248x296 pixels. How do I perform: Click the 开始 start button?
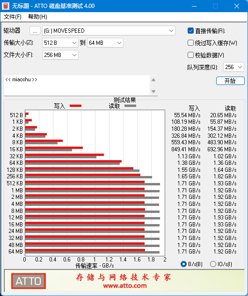tap(230, 81)
